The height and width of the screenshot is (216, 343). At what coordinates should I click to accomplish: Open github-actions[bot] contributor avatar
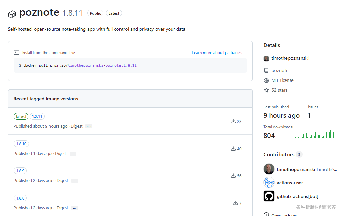pyautogui.click(x=269, y=196)
